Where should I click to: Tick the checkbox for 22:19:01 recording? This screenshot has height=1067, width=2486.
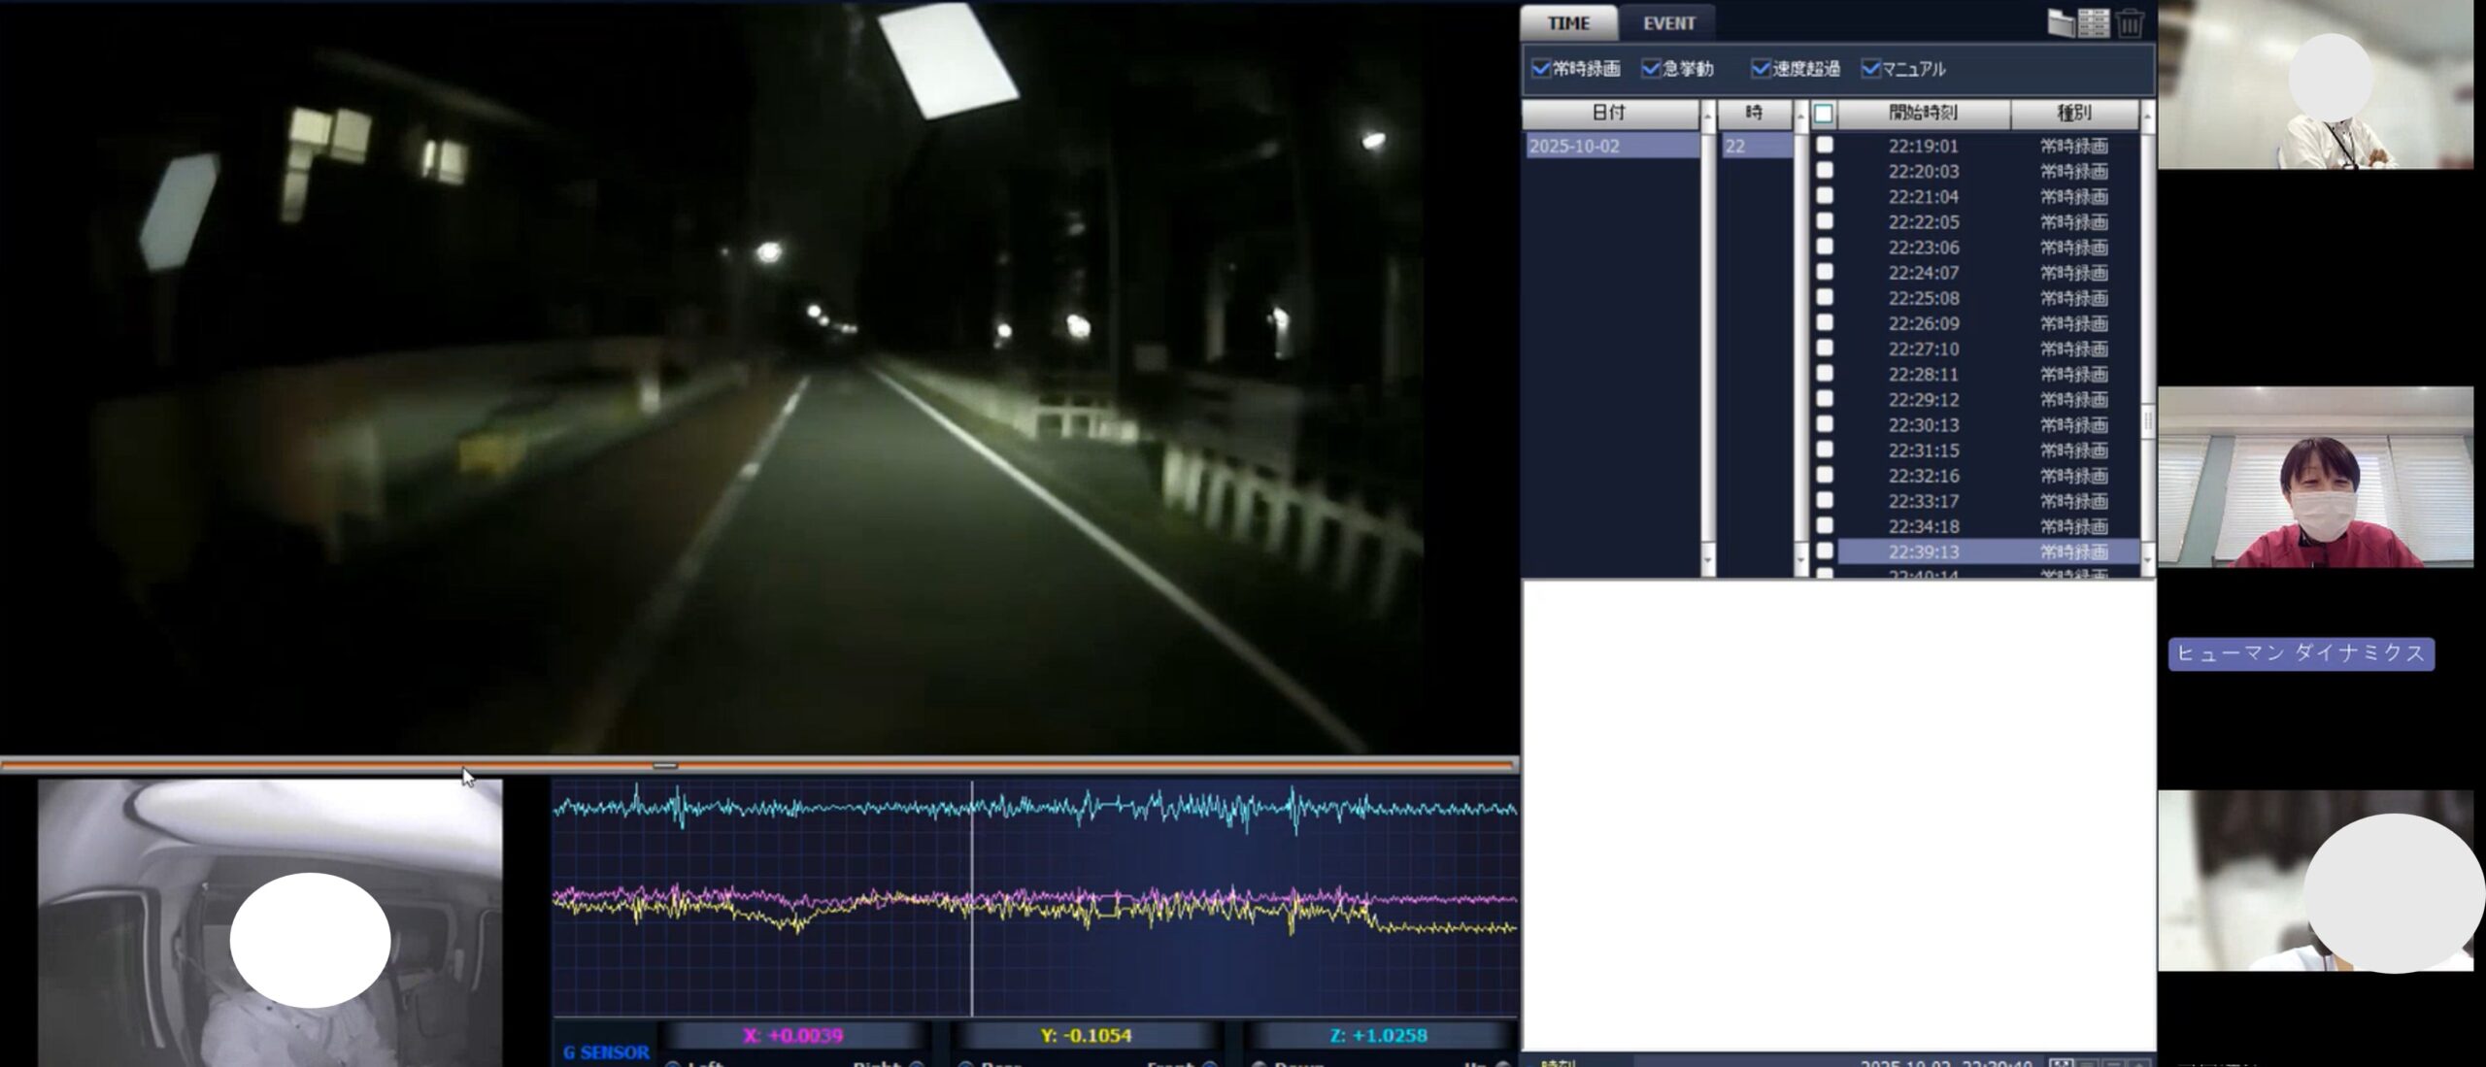tap(1825, 146)
